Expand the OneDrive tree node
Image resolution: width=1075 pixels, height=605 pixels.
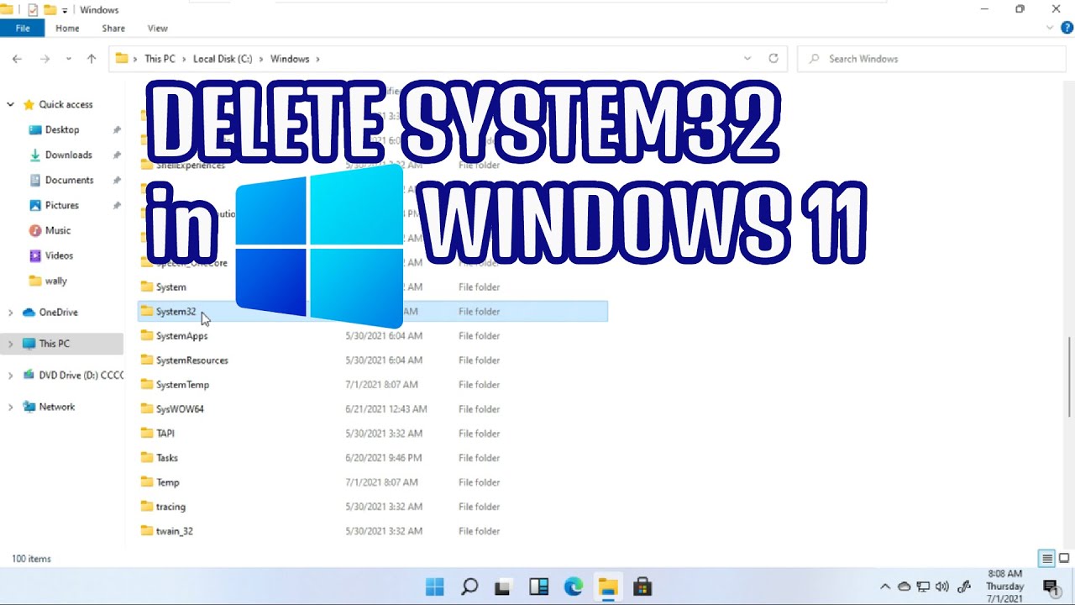coord(10,313)
